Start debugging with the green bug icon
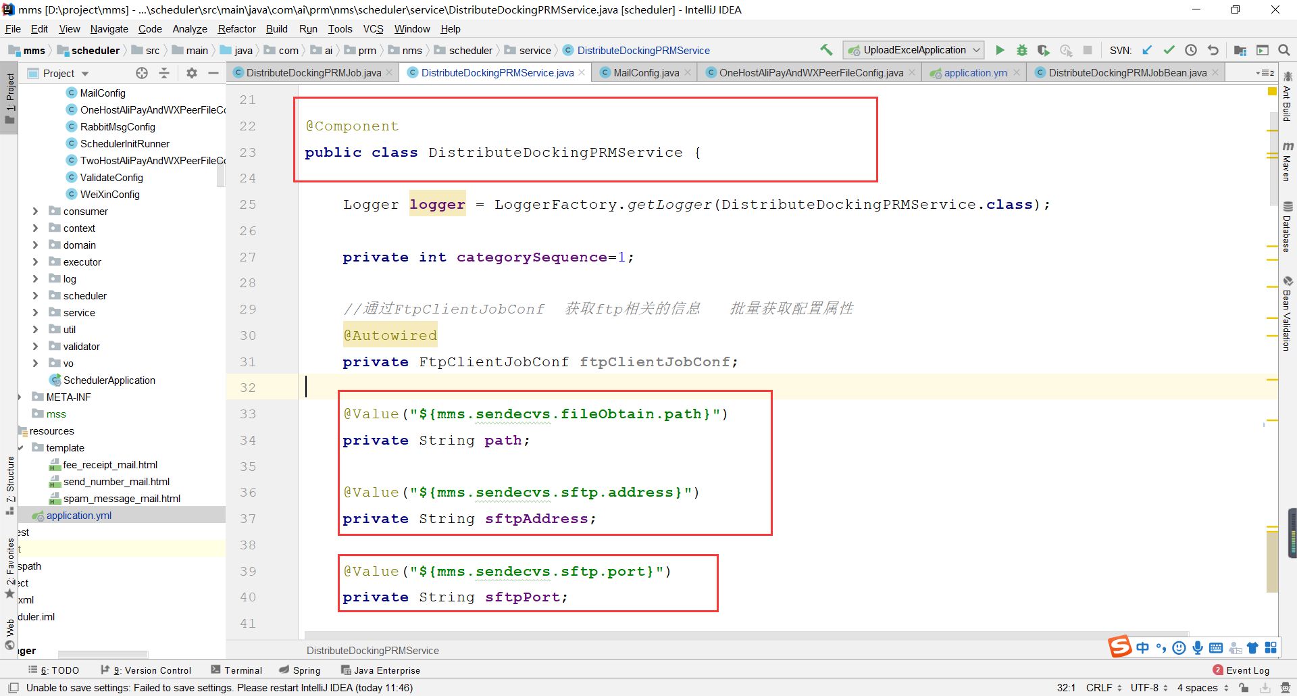Image resolution: width=1297 pixels, height=696 pixels. coord(1022,50)
